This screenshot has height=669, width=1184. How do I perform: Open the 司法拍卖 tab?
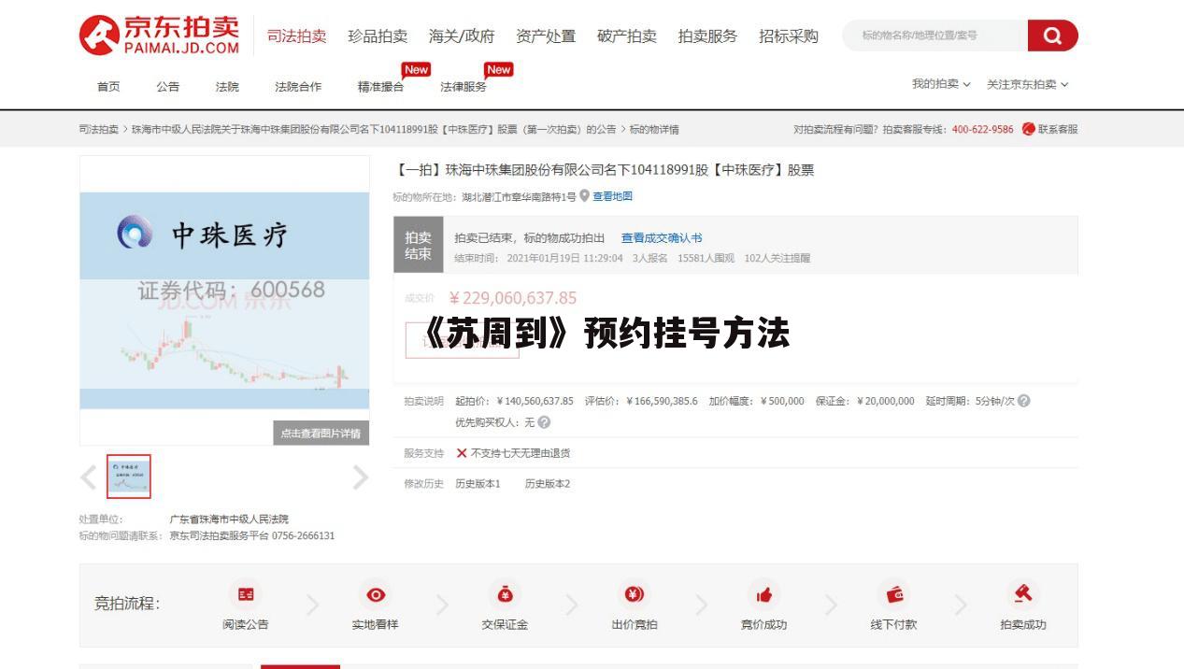click(296, 36)
